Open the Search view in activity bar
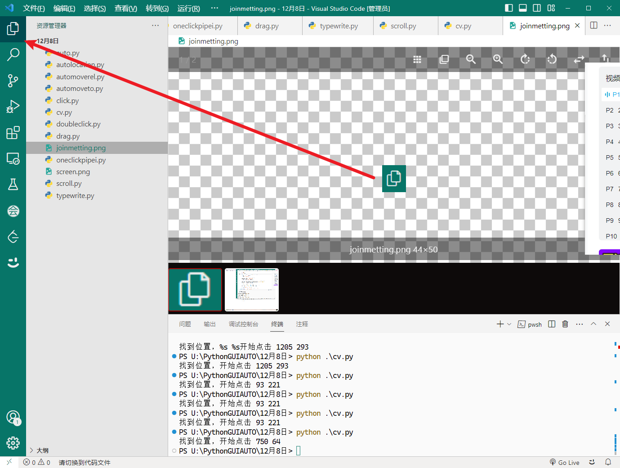 [13, 54]
